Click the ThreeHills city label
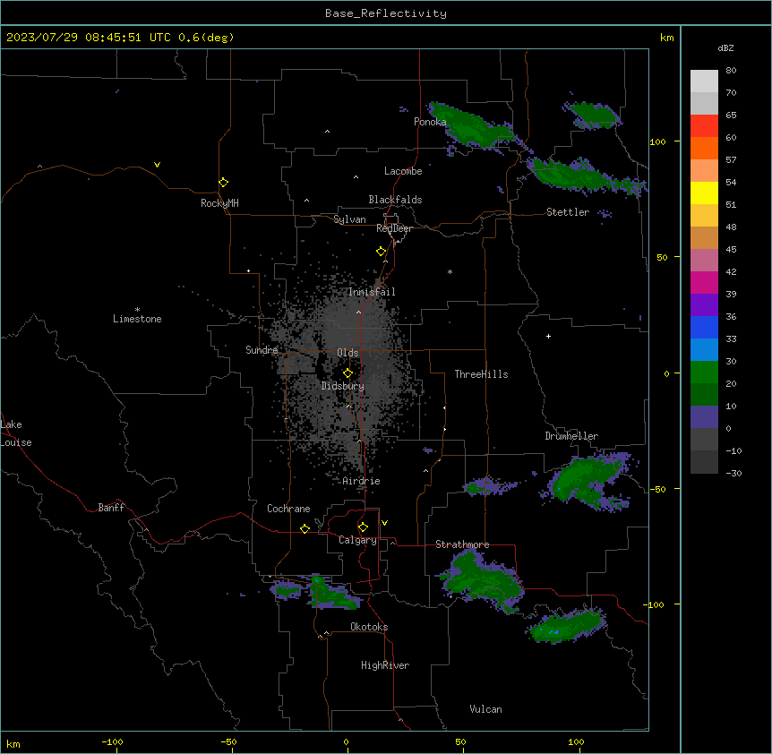The width and height of the screenshot is (772, 754). click(x=481, y=374)
